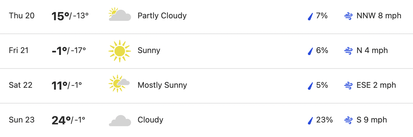This screenshot has height=137, width=413.
Task: Click the Sunny sun icon for Friday
Action: coord(120,51)
